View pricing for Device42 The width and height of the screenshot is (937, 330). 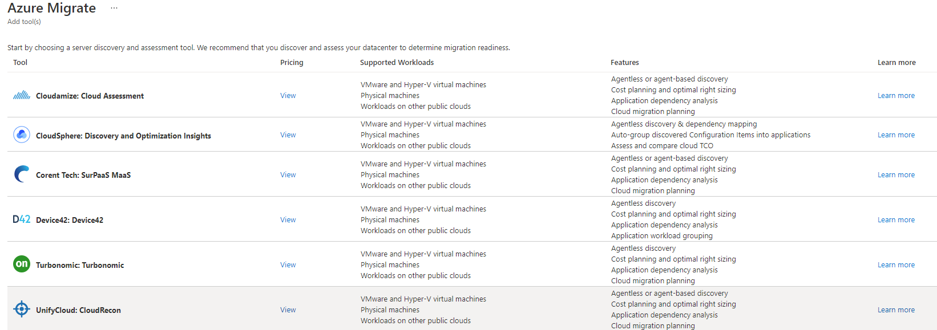[x=288, y=219]
